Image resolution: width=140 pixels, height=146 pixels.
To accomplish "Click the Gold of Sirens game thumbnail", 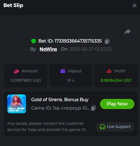I will click(17, 104).
